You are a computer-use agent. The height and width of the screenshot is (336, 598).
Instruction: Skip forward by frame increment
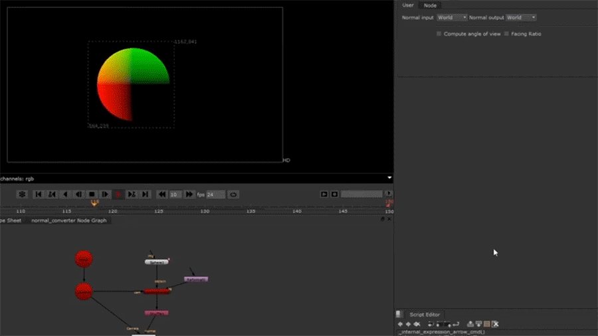[x=189, y=195]
